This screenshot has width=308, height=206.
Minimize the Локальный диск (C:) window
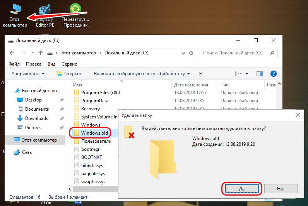[238, 41]
